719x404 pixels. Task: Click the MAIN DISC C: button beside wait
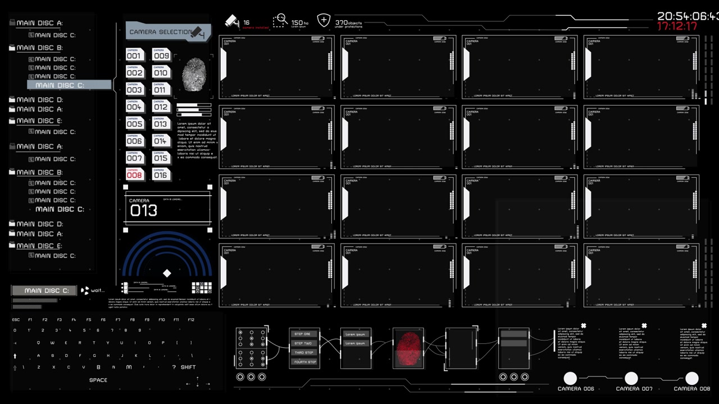point(44,291)
